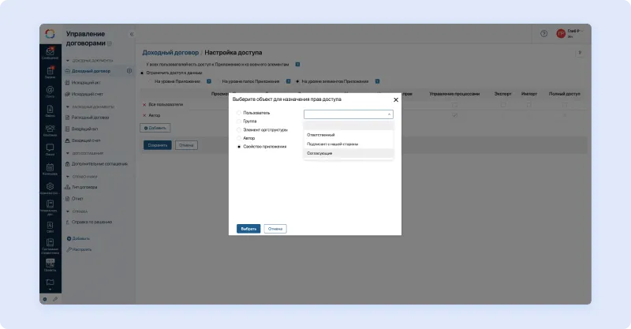631x329 pixels.
Task: Collapse the Управление договорами side panel
Action: coord(131,33)
